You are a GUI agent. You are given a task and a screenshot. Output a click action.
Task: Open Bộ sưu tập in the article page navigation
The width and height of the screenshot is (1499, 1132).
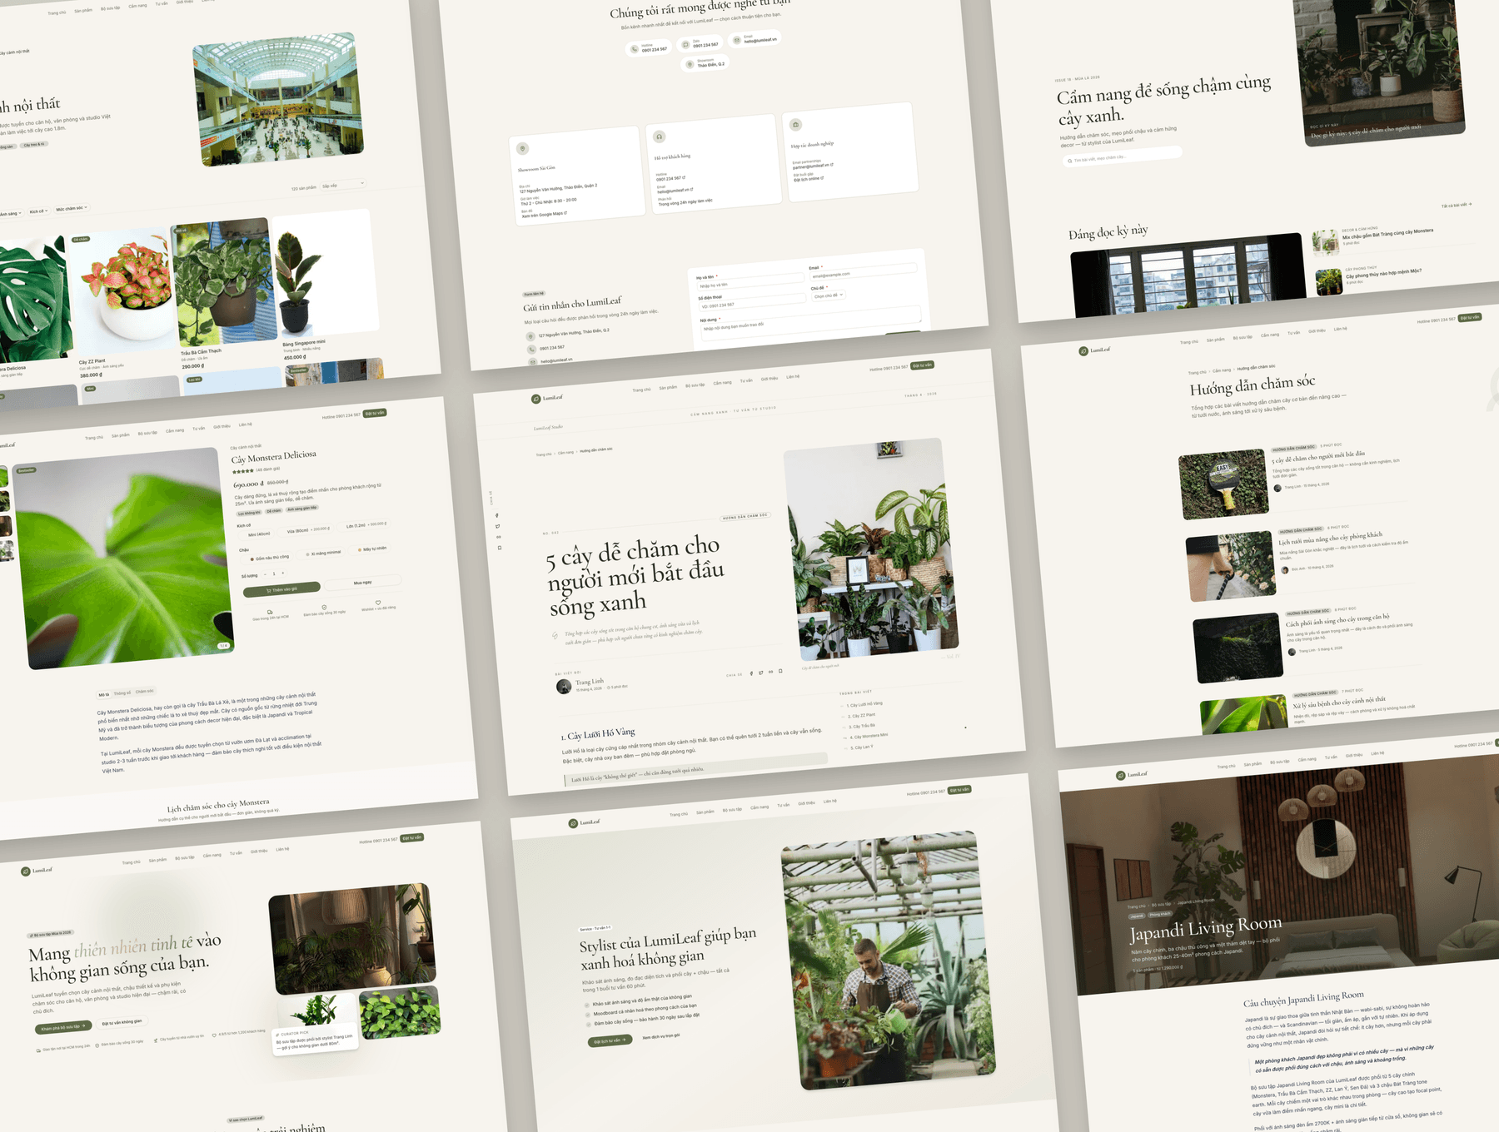(x=695, y=385)
